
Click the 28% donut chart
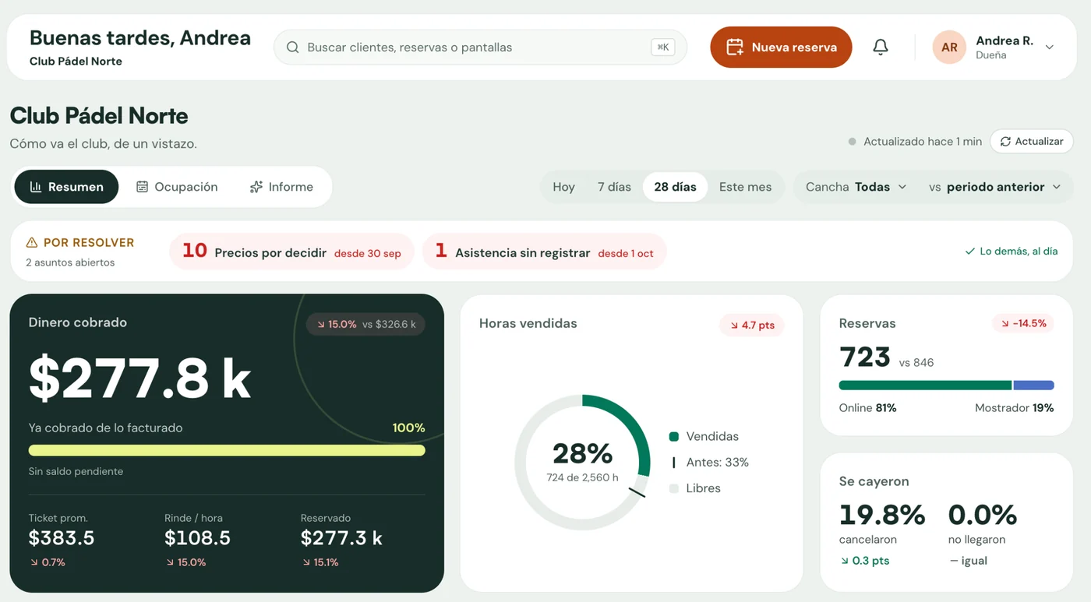point(582,463)
